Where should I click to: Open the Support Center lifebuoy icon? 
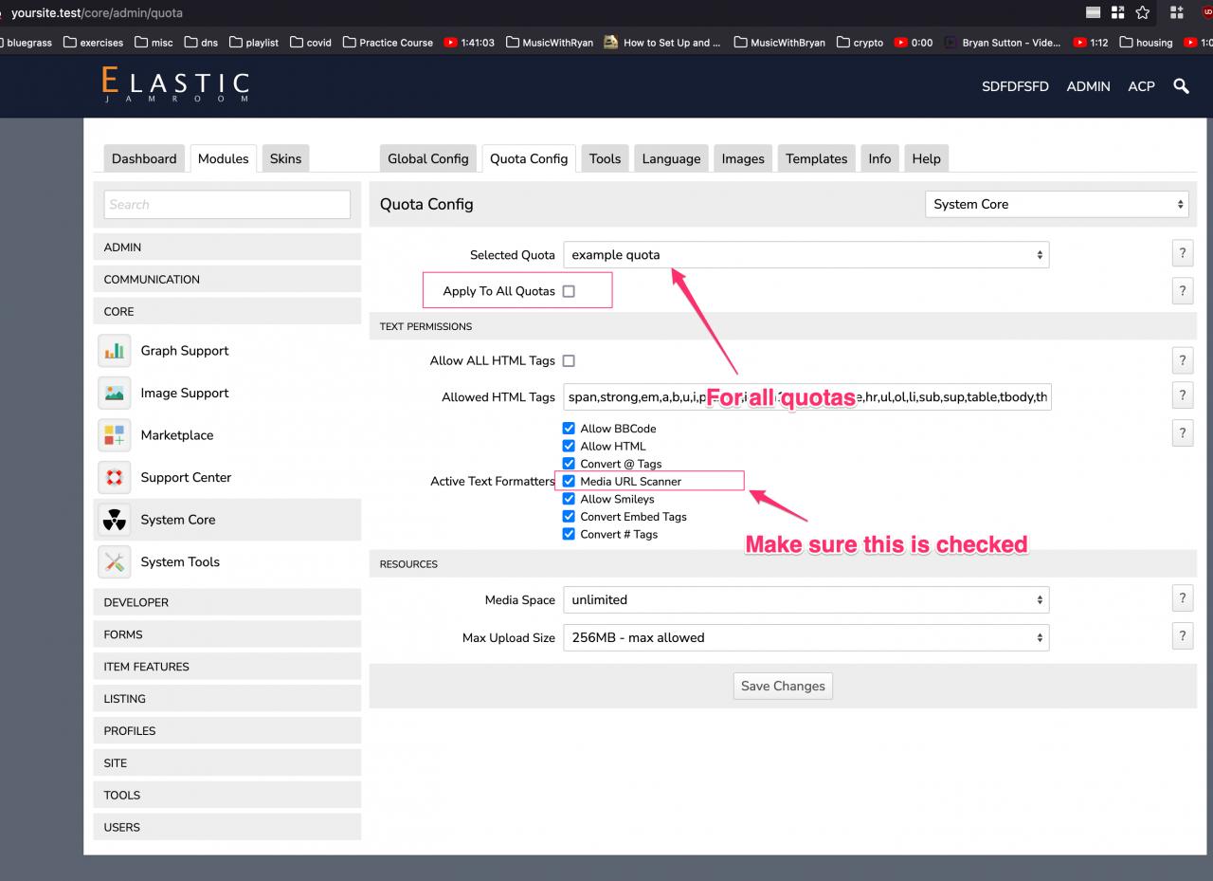(115, 477)
